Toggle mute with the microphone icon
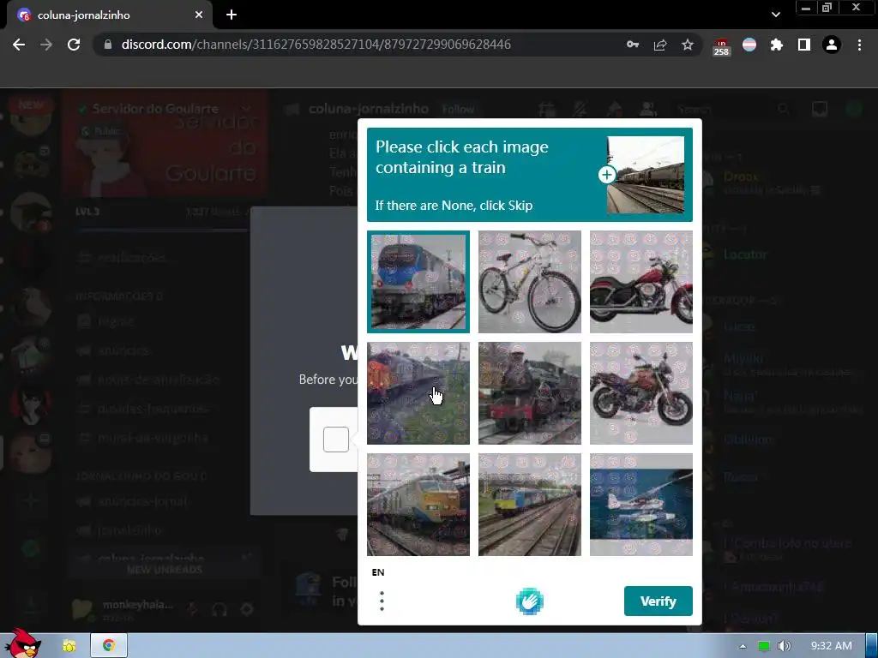Screen dimensions: 878x658 tap(192, 609)
